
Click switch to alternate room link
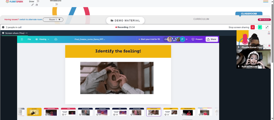pos(31,19)
